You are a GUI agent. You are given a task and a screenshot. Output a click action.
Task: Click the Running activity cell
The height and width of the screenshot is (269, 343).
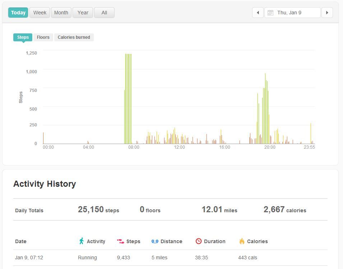pyautogui.click(x=87, y=258)
